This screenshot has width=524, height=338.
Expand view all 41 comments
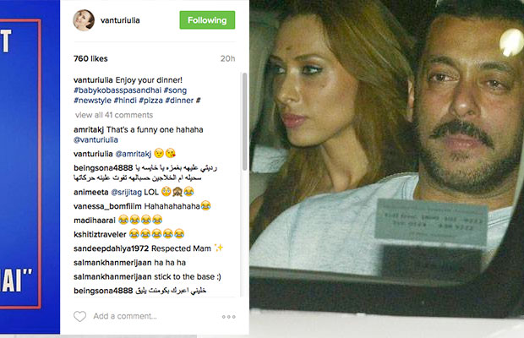114,115
